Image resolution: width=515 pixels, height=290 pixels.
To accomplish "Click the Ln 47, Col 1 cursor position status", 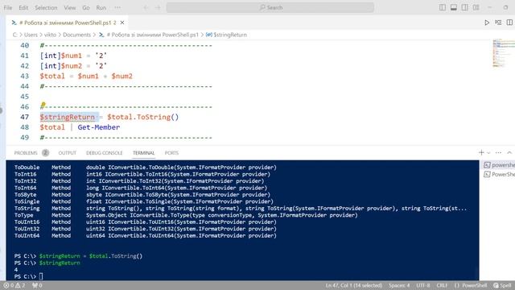I will pos(354,285).
